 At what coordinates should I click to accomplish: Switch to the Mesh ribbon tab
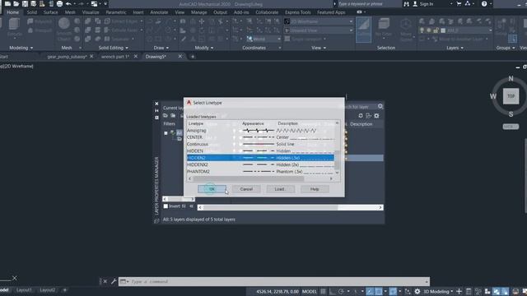(70, 12)
